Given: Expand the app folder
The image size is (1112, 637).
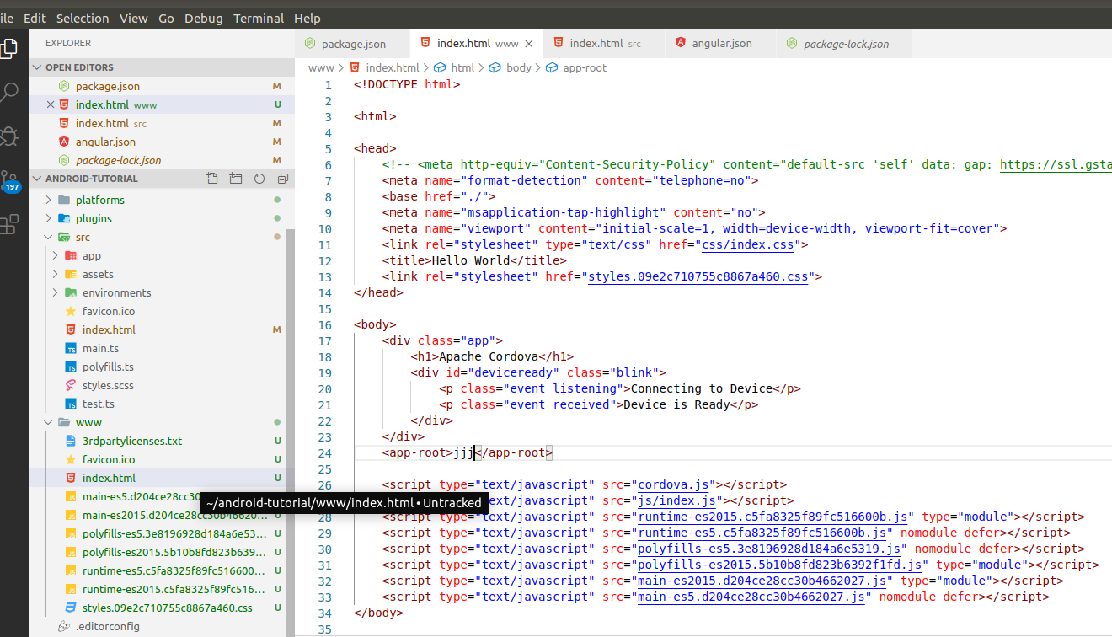Looking at the screenshot, I should 55,255.
